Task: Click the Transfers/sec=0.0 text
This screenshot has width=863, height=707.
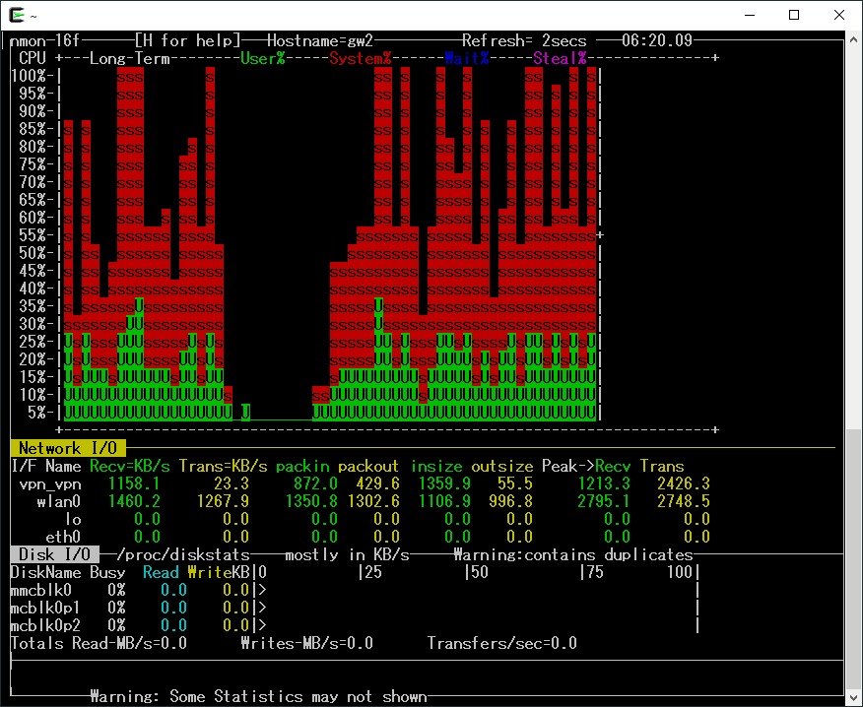Action: click(502, 643)
